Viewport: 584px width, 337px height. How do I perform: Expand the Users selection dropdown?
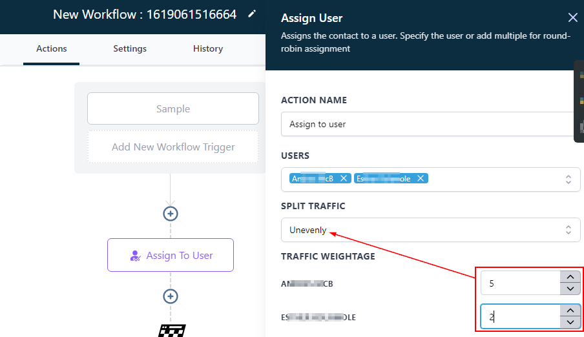point(568,179)
